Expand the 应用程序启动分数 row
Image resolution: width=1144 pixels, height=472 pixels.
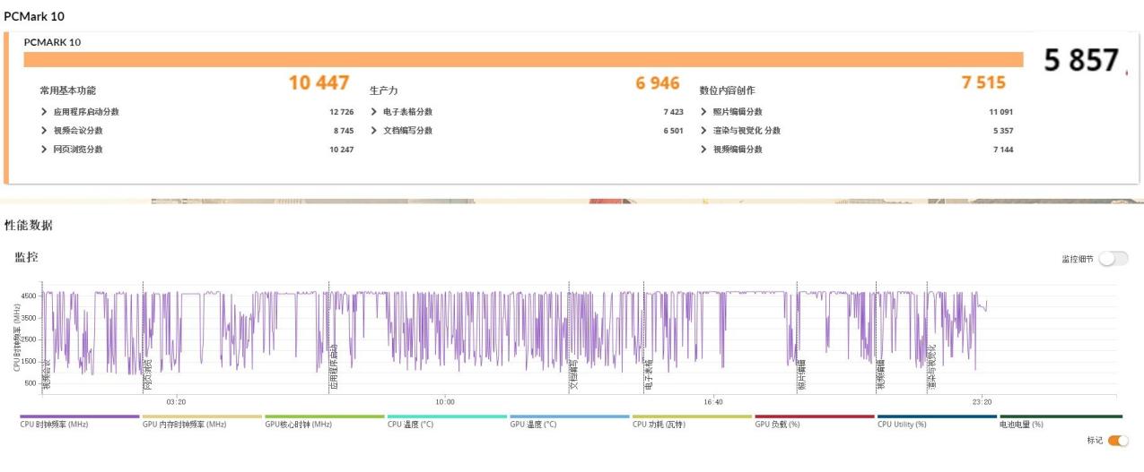pos(44,112)
